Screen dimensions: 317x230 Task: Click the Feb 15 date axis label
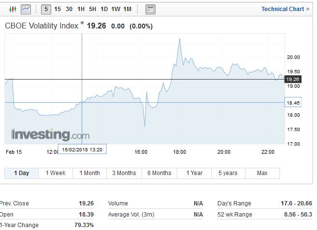pos(14,152)
